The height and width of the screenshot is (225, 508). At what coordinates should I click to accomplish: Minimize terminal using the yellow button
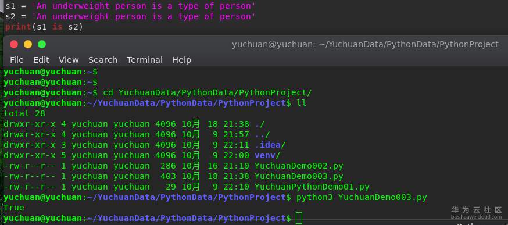(28, 44)
